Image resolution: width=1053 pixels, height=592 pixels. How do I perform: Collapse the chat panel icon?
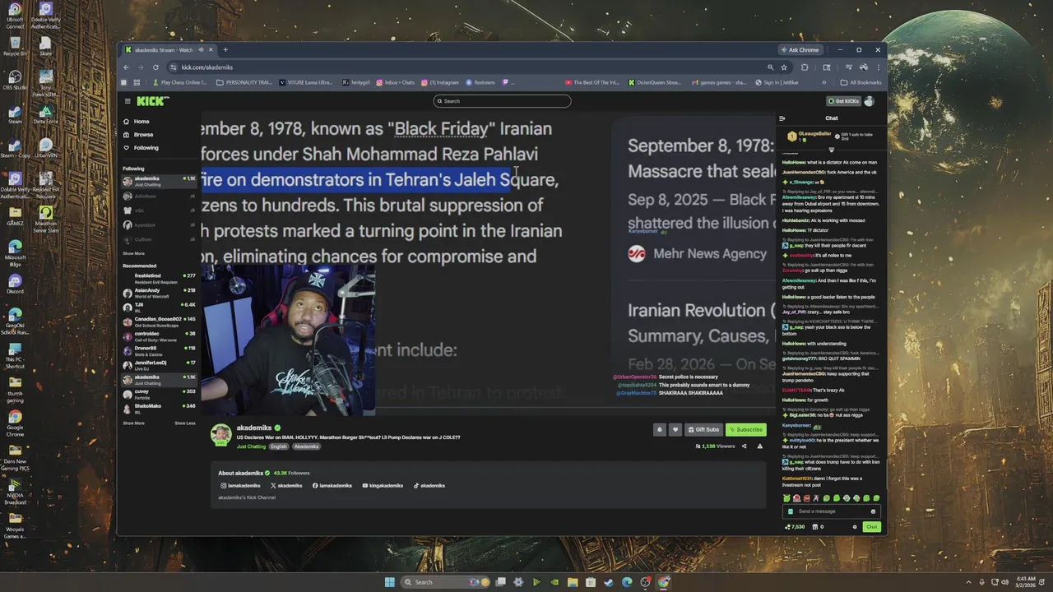point(782,118)
